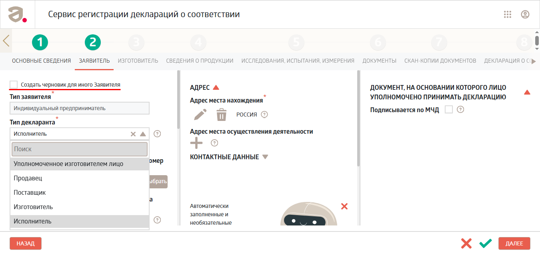Expand the КОНТАКТНЫЕ ДАННЫЕ section
This screenshot has height=255, width=540.
pyautogui.click(x=264, y=157)
